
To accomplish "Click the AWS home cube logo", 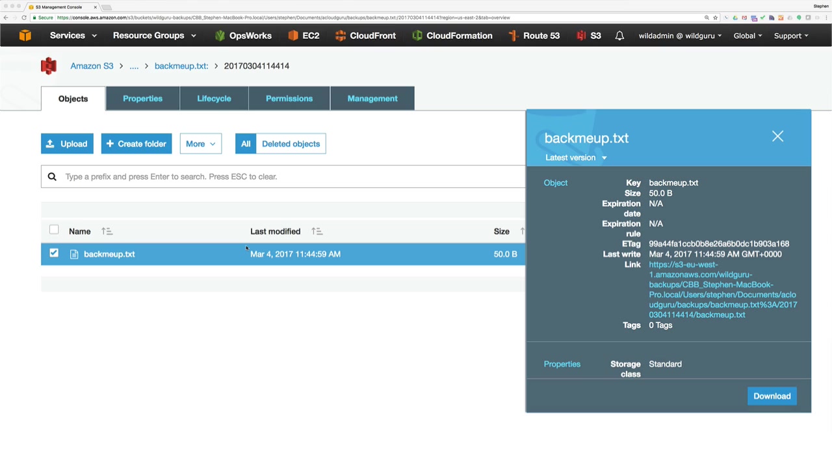I will 25,36.
